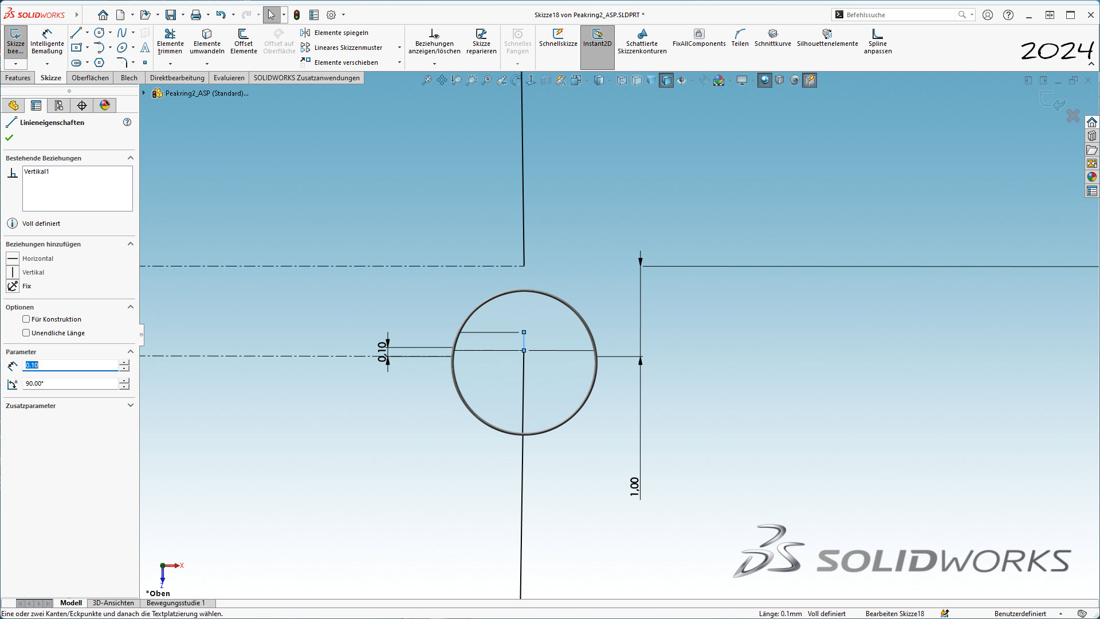Click the rebuild traffic light icon
Screen dimensions: 1100x619
297,15
